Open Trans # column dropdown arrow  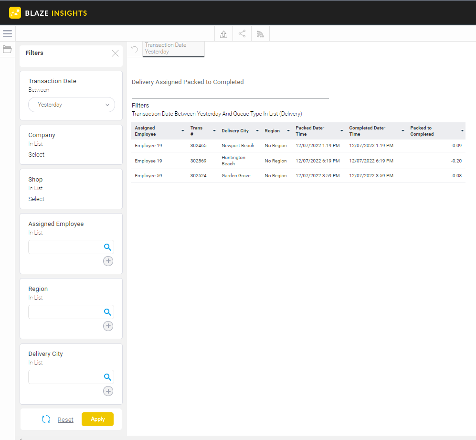214,131
